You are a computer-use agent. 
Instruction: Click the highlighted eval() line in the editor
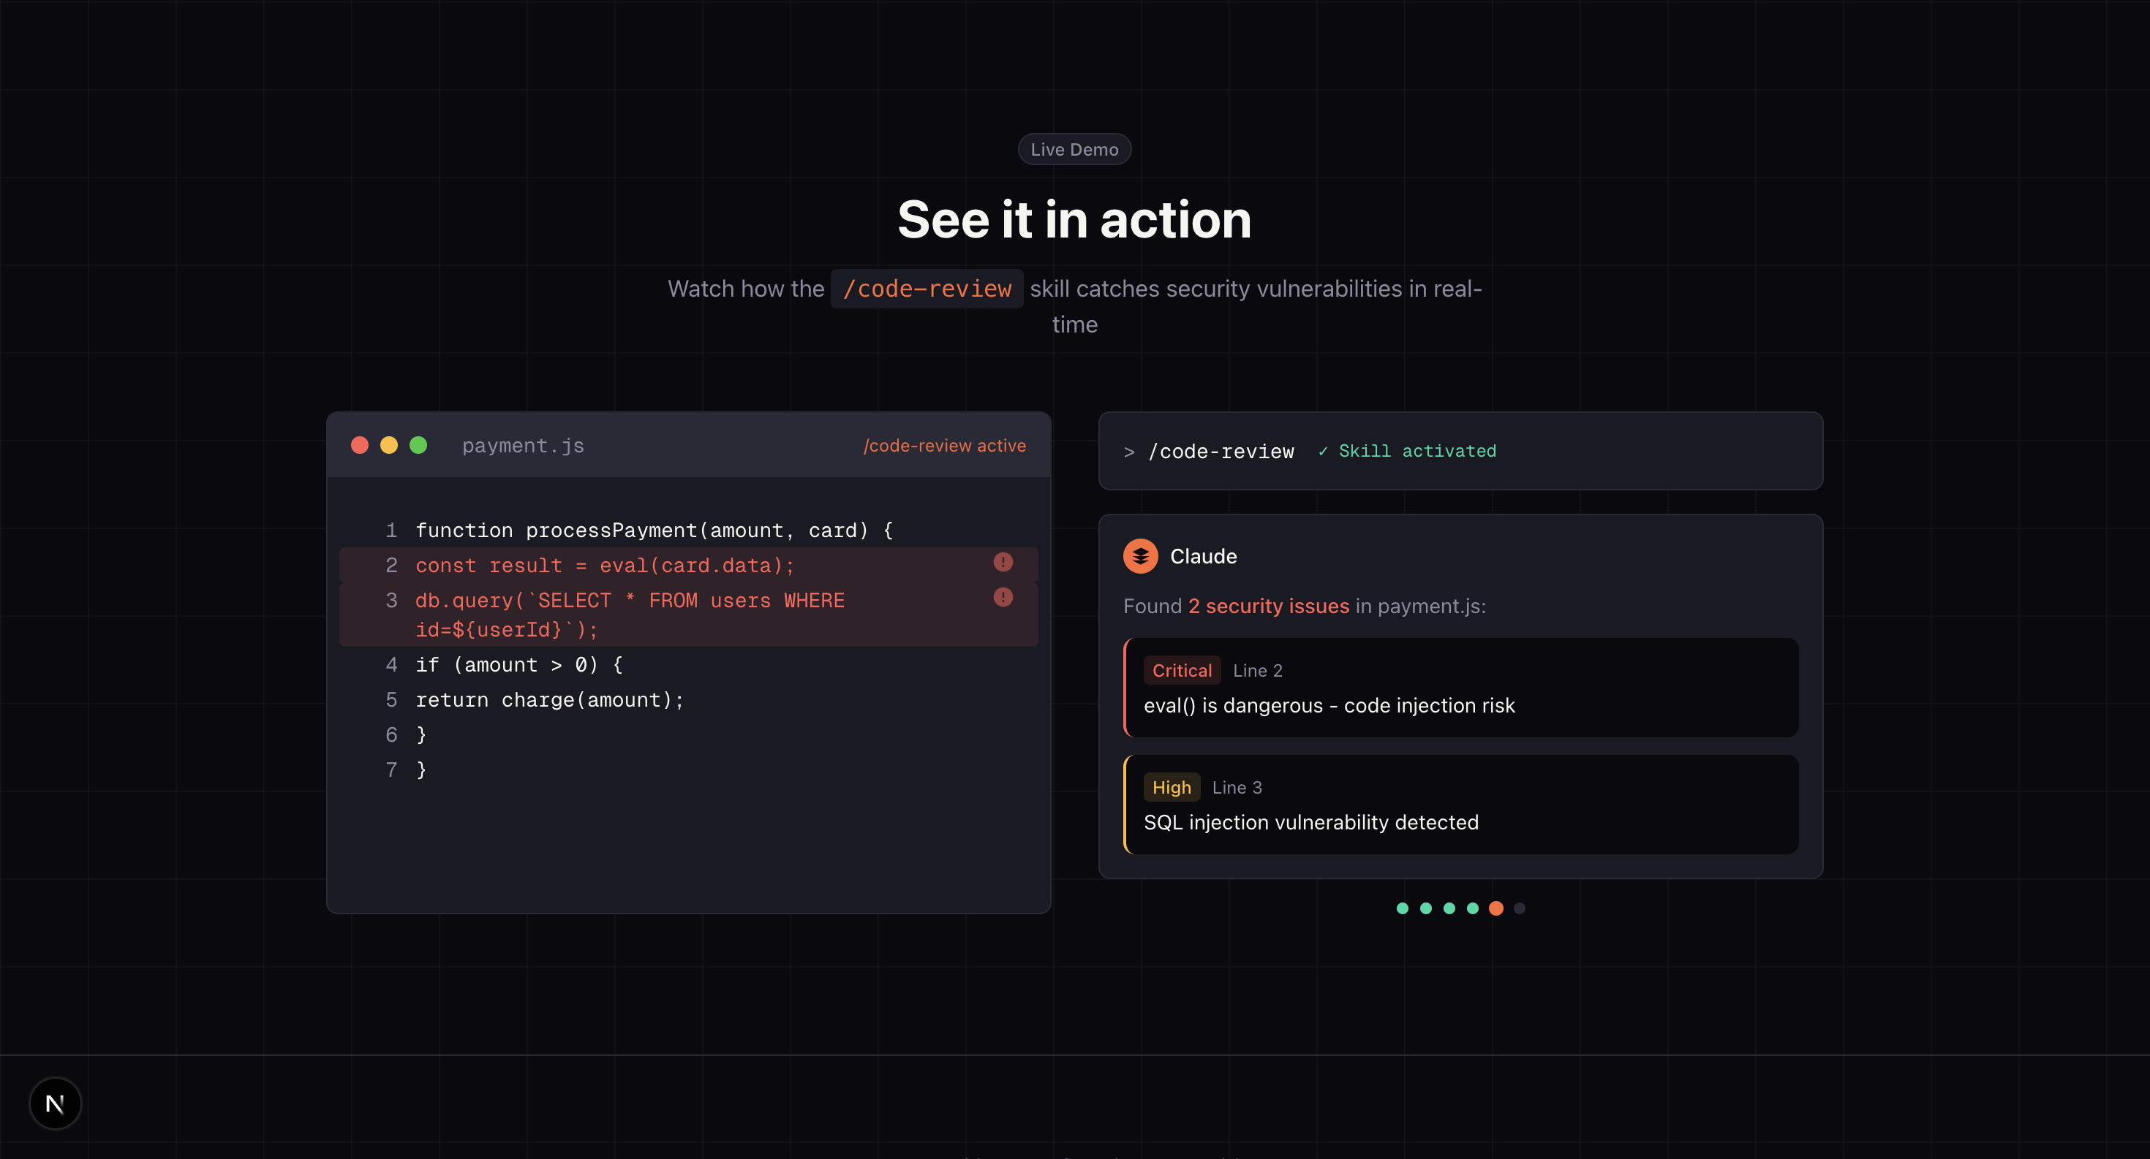604,564
